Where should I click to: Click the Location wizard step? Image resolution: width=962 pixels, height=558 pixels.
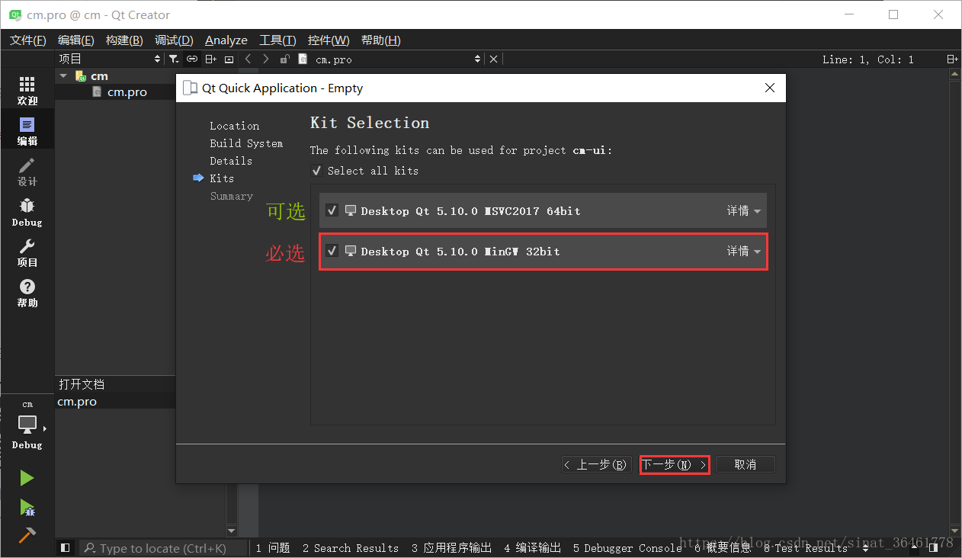[234, 126]
